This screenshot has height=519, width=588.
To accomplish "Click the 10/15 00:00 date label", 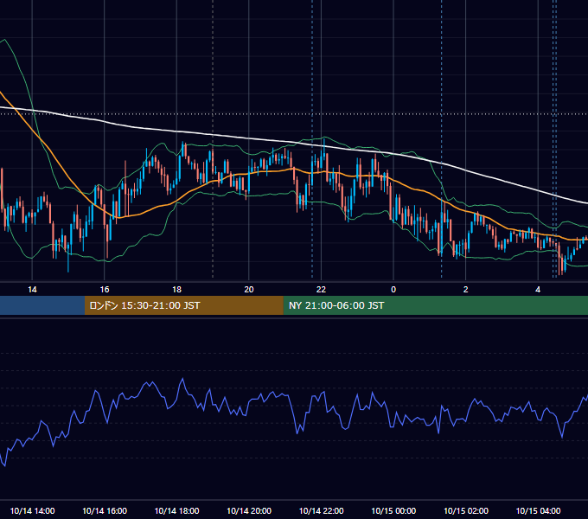I will click(393, 510).
